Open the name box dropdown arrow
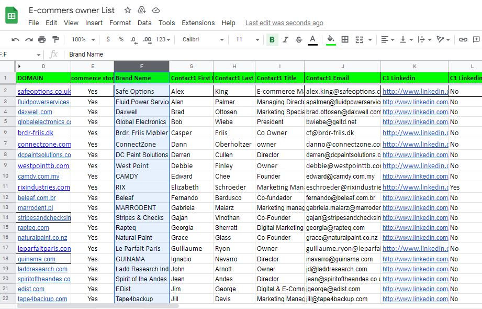This screenshot has width=482, height=309. [38, 55]
